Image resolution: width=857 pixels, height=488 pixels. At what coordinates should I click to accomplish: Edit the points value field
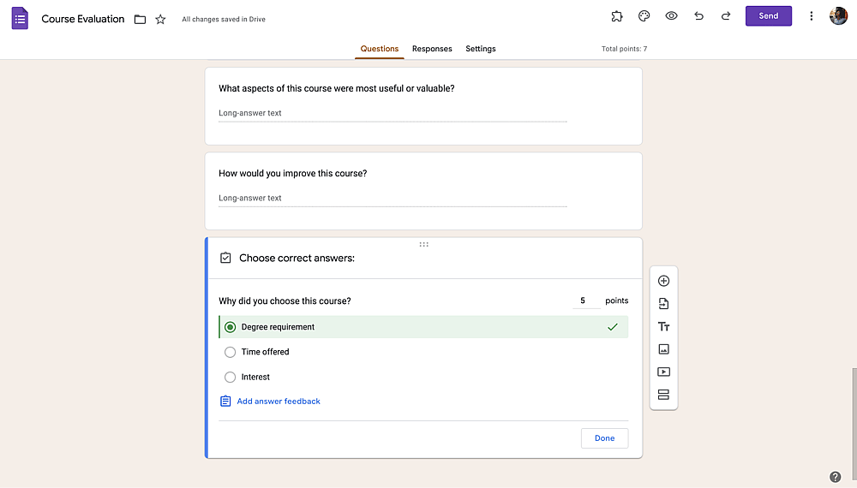pos(586,301)
